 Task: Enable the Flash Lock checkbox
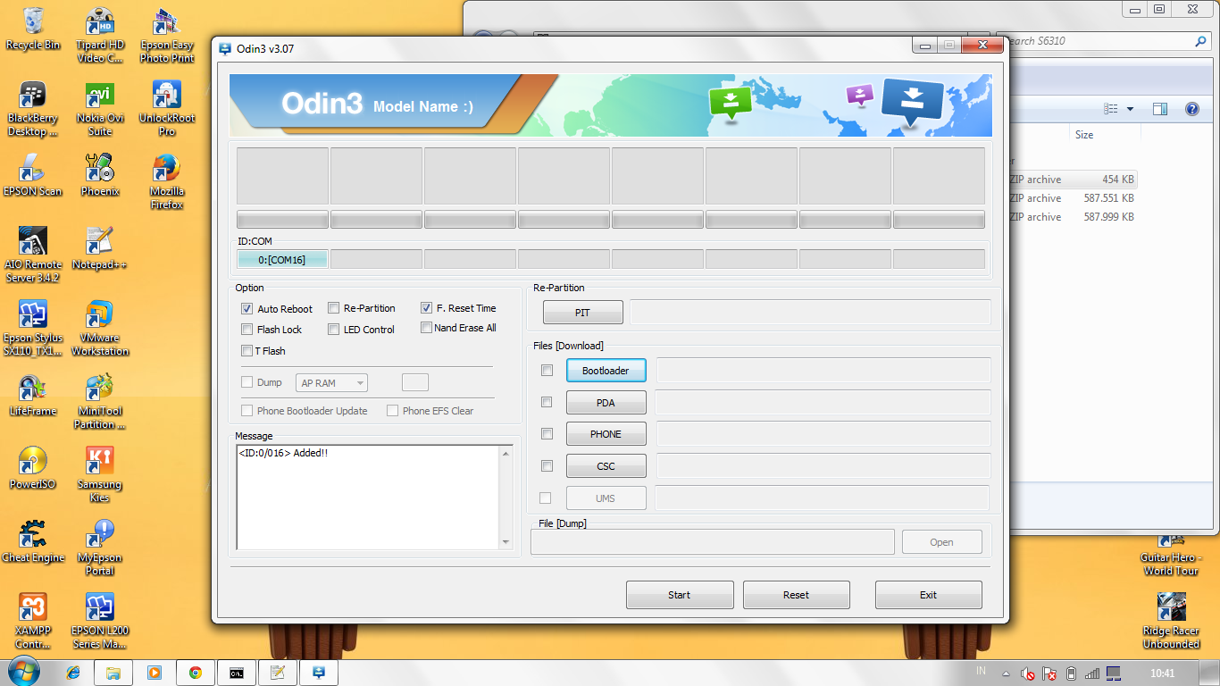click(x=247, y=330)
